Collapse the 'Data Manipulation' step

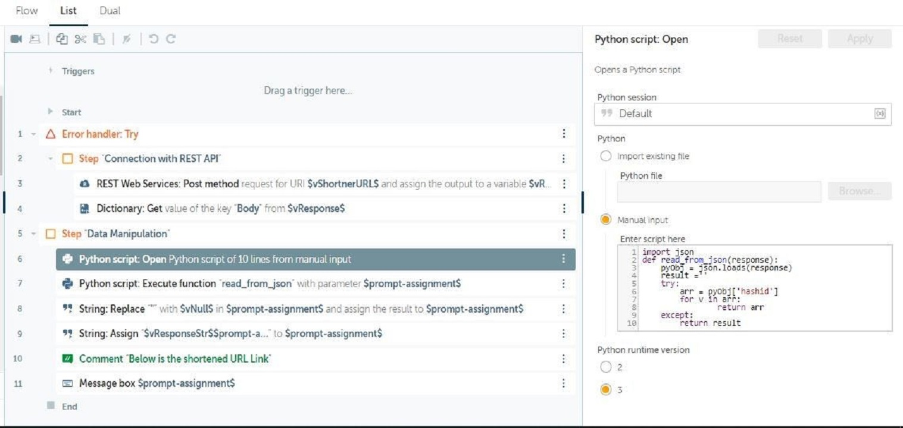click(33, 234)
